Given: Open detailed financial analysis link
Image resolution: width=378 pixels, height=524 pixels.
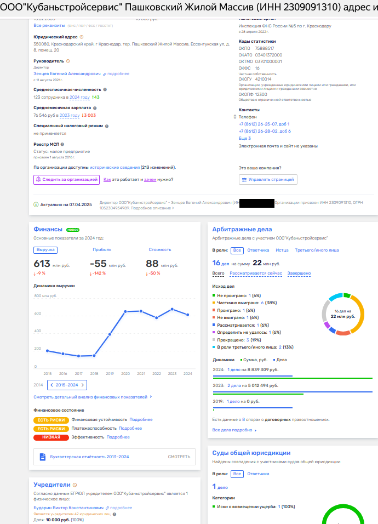Looking at the screenshot, I should (x=93, y=397).
